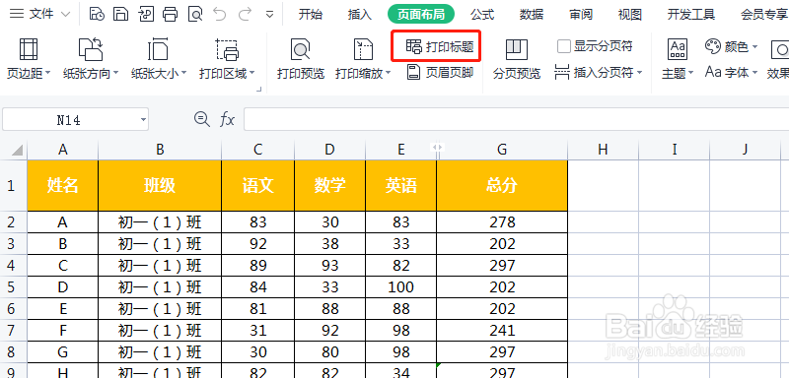
Task: Click the 总分 header cell
Action: tap(502, 185)
